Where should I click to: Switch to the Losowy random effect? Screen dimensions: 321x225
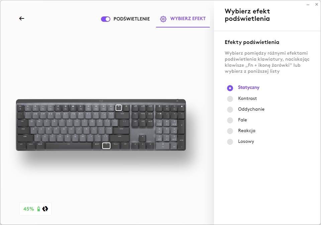230,142
